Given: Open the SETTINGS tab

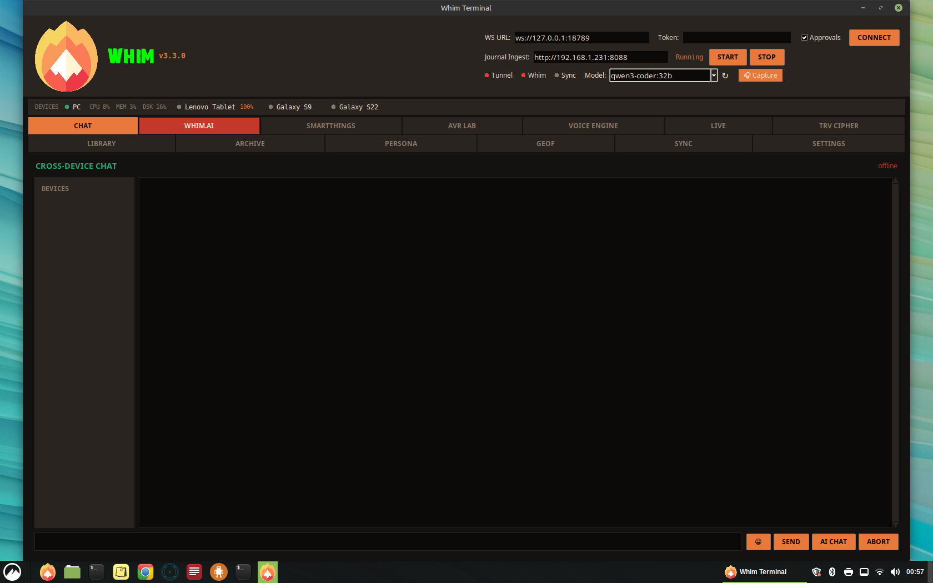Looking at the screenshot, I should click(x=829, y=143).
